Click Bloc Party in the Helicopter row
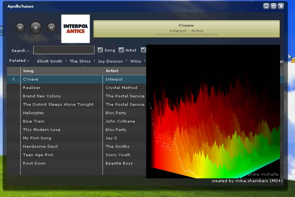 coord(116,113)
